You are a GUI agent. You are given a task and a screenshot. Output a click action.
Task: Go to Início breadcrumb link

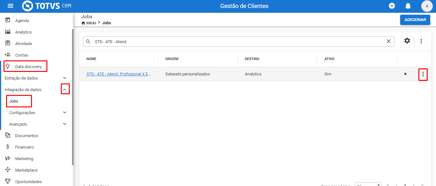pyautogui.click(x=91, y=23)
